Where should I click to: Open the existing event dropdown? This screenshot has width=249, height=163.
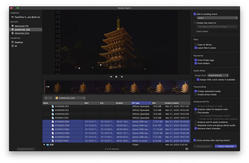coord(217,18)
